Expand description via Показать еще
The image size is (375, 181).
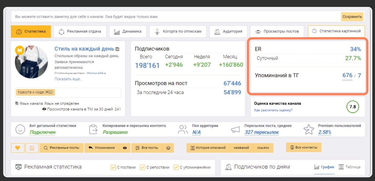[68, 79]
